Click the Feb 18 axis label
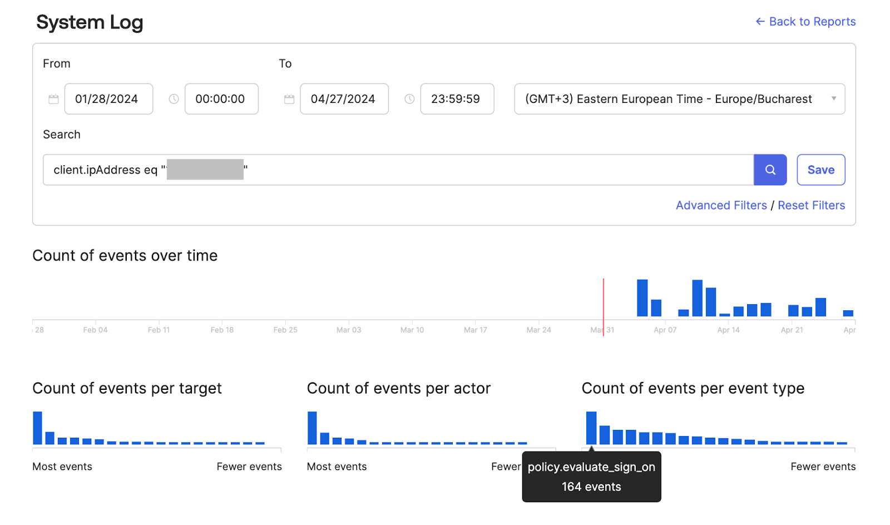Image resolution: width=890 pixels, height=525 pixels. tap(222, 330)
